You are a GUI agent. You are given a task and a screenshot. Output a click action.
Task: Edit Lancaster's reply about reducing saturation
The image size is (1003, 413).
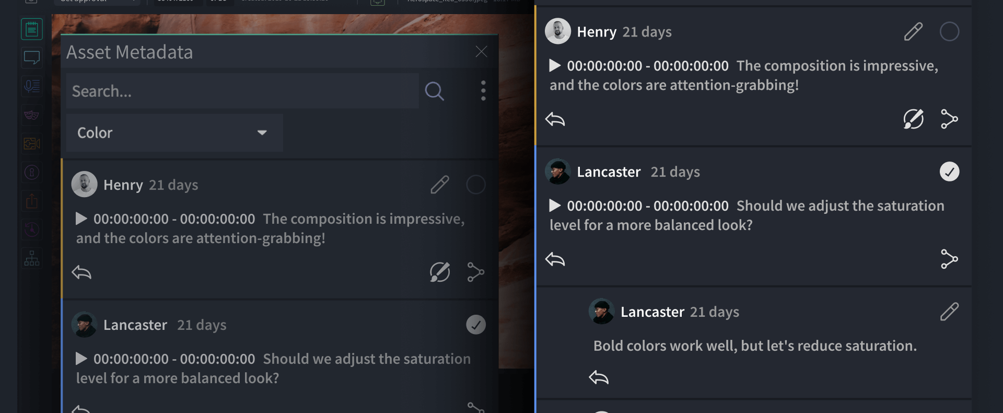click(949, 312)
